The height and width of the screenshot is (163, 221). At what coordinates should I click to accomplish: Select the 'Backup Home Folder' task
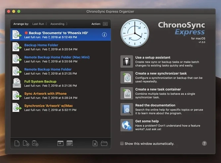pyautogui.click(x=41, y=45)
